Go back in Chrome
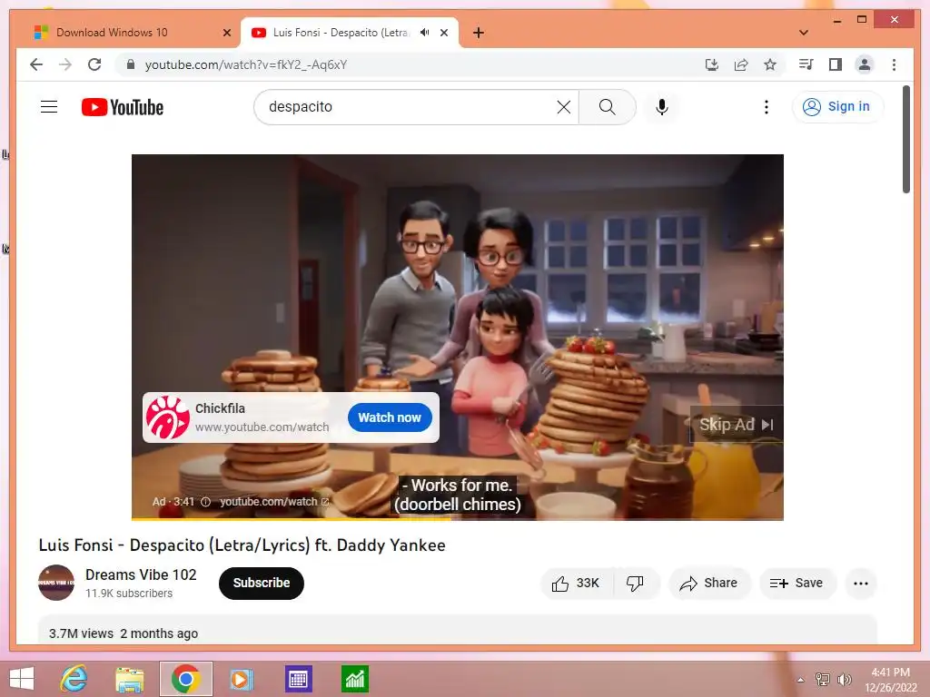 click(36, 64)
